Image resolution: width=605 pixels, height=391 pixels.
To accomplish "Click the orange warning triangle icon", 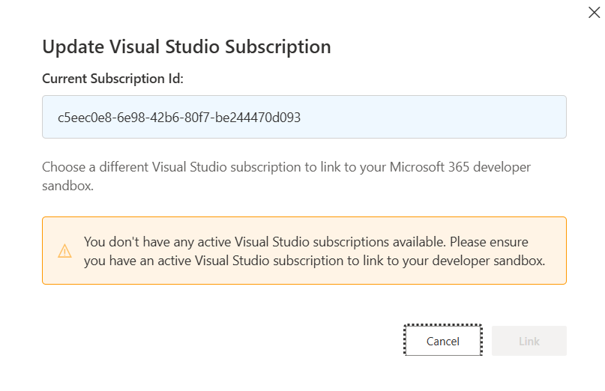I will [64, 251].
